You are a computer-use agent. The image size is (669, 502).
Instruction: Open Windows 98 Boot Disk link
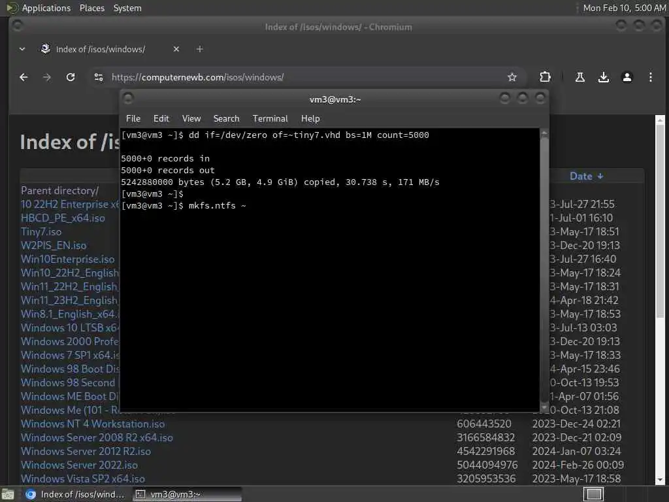coord(70,369)
